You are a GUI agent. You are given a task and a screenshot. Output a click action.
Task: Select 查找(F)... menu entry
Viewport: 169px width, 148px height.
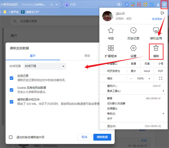(134, 86)
